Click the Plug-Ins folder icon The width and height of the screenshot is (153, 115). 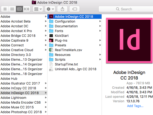click(x=51, y=40)
